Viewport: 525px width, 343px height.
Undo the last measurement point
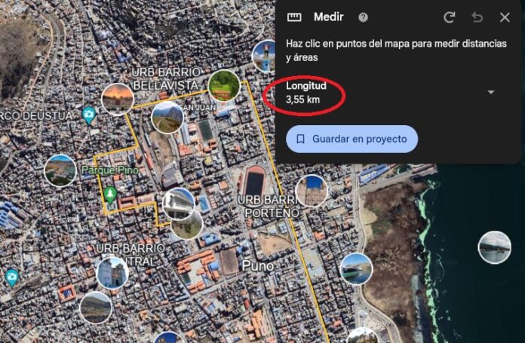[x=477, y=17]
